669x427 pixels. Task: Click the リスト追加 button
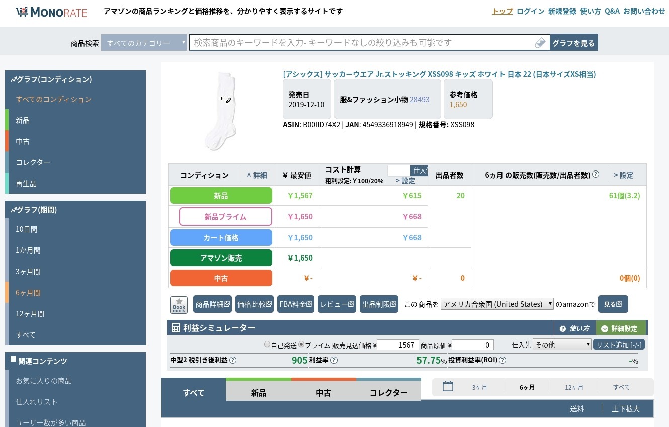619,345
